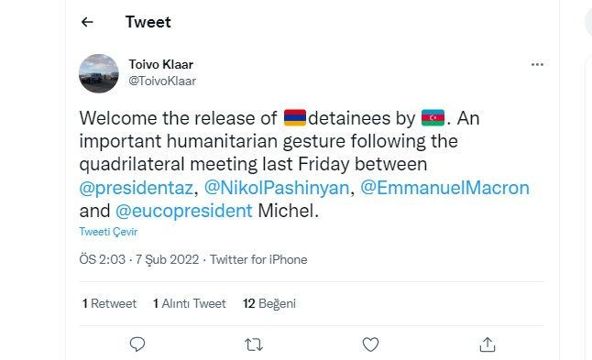The width and height of the screenshot is (592, 360).
Task: Open the Toivo Klaar display name
Action: (161, 64)
